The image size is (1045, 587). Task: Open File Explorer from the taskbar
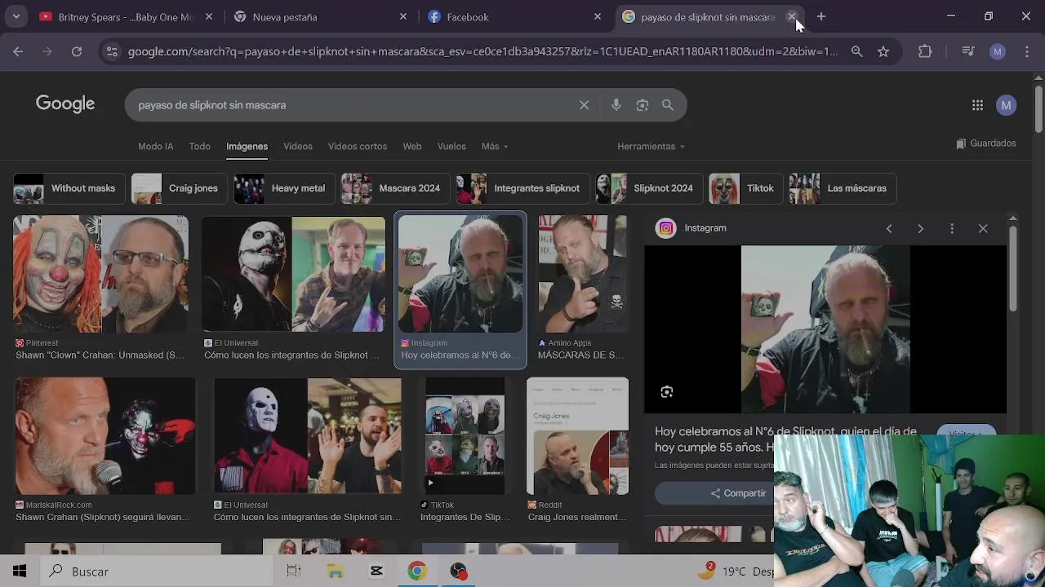(x=336, y=572)
